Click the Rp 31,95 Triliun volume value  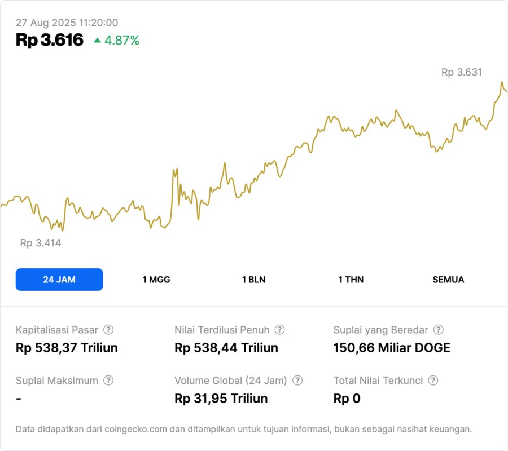(221, 399)
